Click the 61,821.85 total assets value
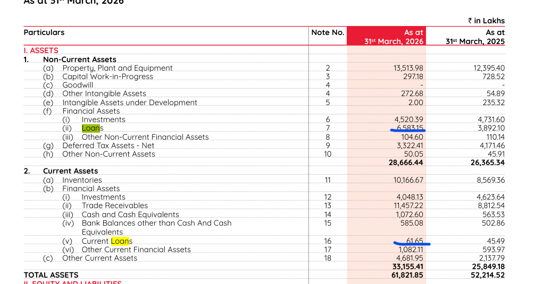 (407, 275)
